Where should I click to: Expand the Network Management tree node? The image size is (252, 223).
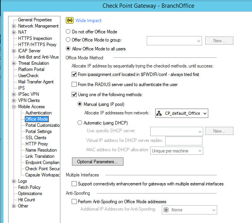[14, 26]
